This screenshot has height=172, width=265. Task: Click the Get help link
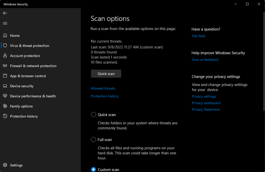[198, 36]
